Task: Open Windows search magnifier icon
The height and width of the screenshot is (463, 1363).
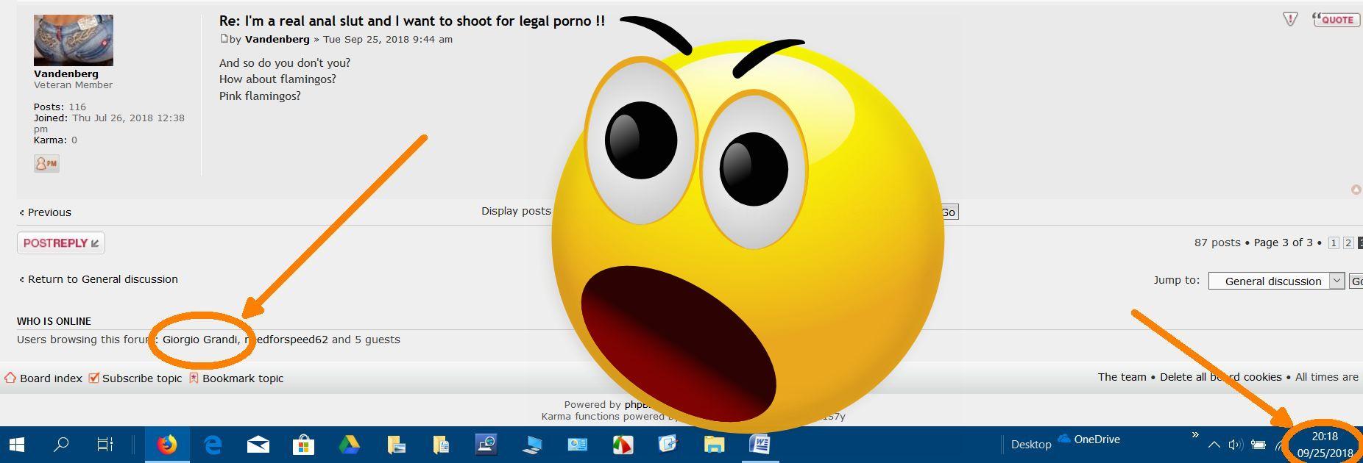Action: (62, 445)
